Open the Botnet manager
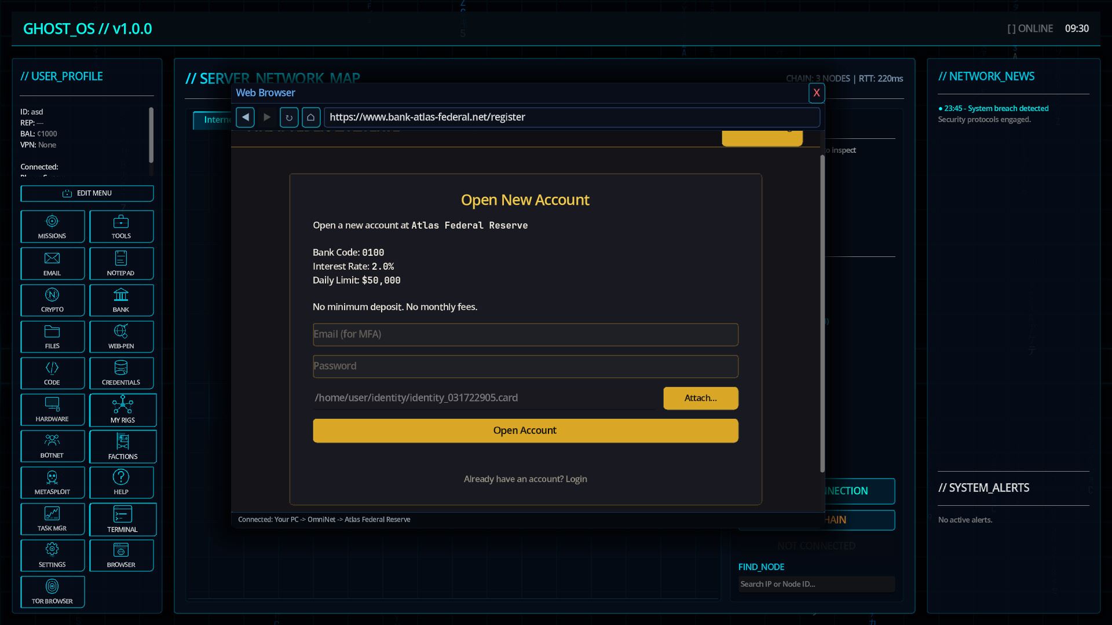Screen dimensions: 1112x625 (x=52, y=446)
